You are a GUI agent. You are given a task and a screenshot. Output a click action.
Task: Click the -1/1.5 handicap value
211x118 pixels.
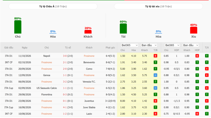177,101
